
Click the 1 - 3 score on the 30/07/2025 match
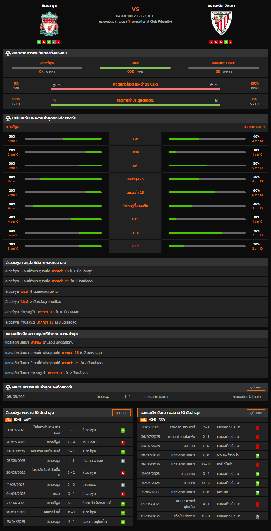(x=71, y=430)
